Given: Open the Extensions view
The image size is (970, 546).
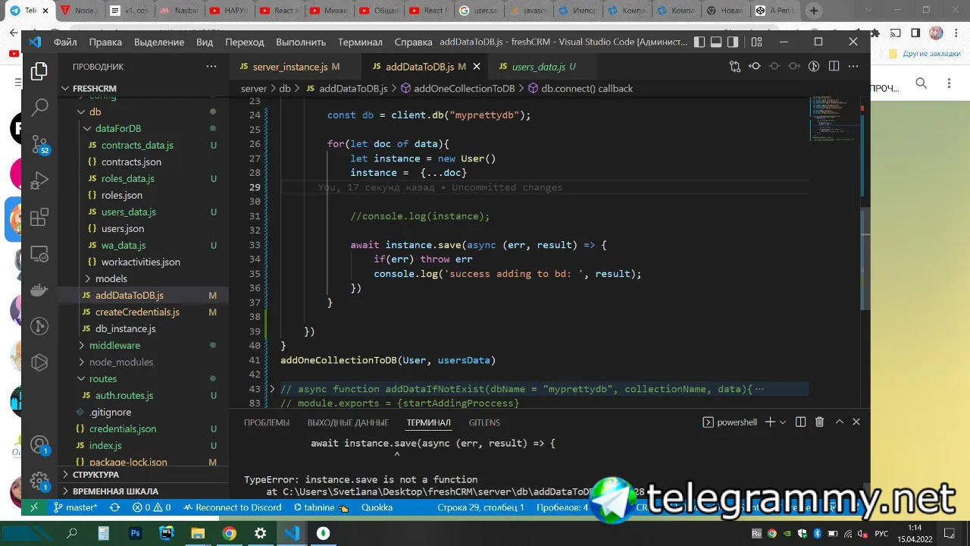Looking at the screenshot, I should [39, 218].
